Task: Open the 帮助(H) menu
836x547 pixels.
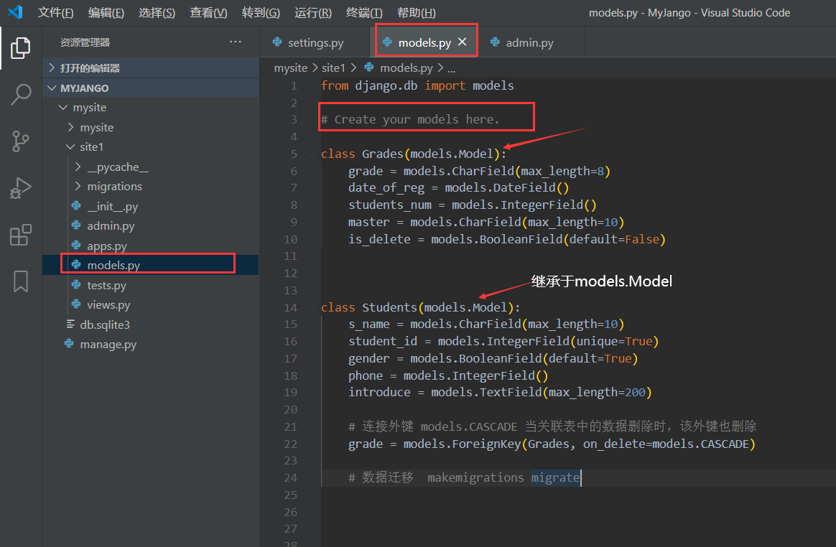Action: [417, 12]
